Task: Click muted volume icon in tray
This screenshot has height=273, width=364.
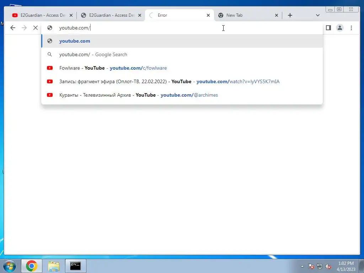Action: pyautogui.click(x=328, y=266)
